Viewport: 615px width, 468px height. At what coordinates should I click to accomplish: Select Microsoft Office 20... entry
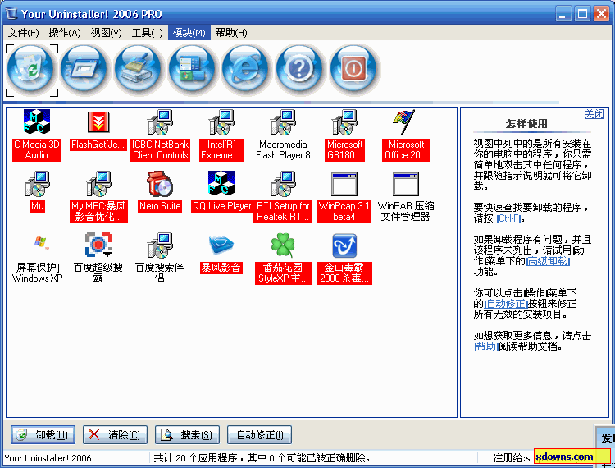pyautogui.click(x=406, y=135)
